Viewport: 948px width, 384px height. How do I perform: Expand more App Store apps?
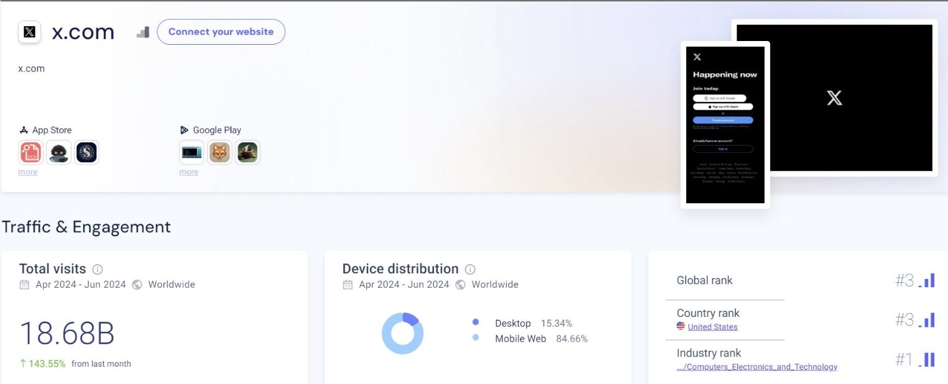[27, 172]
